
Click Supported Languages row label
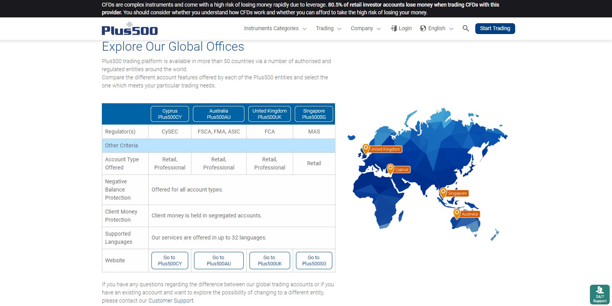click(119, 238)
